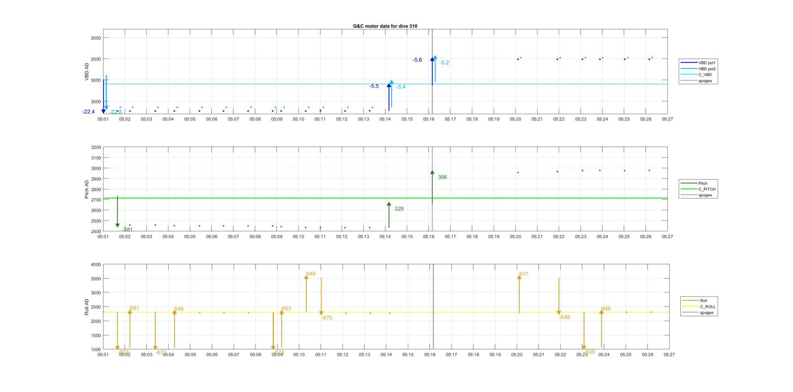
Task: Select 'C_VBD' legend entry
Action: tap(697, 75)
